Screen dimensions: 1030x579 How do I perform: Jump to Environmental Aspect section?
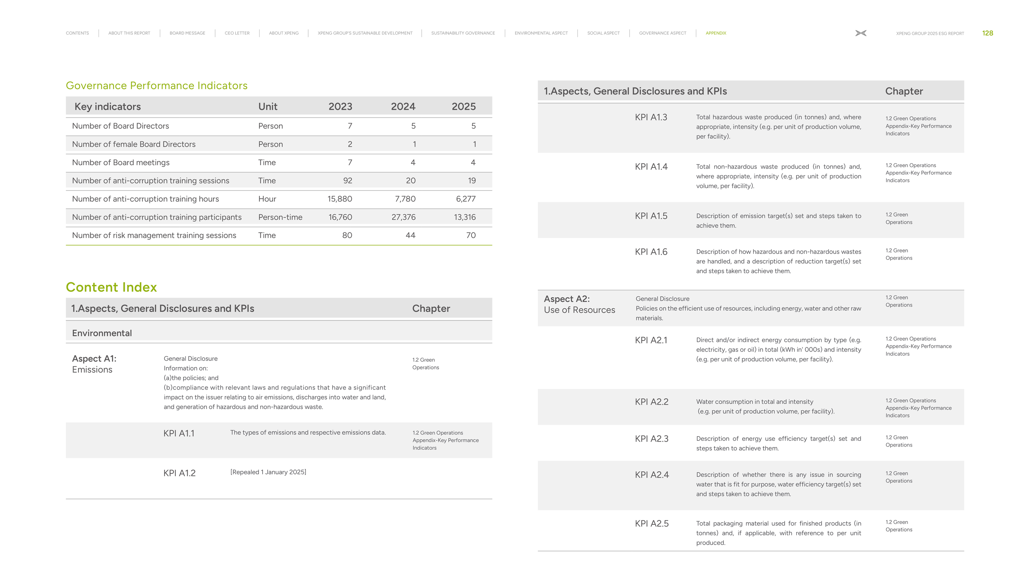point(541,33)
